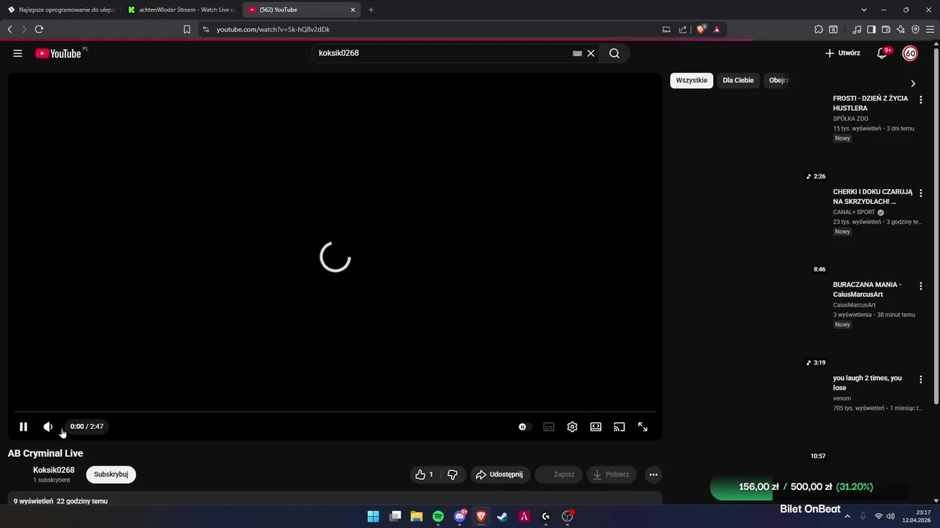Reload the page in the browser
Viewport: 940px width, 528px height.
point(39,29)
